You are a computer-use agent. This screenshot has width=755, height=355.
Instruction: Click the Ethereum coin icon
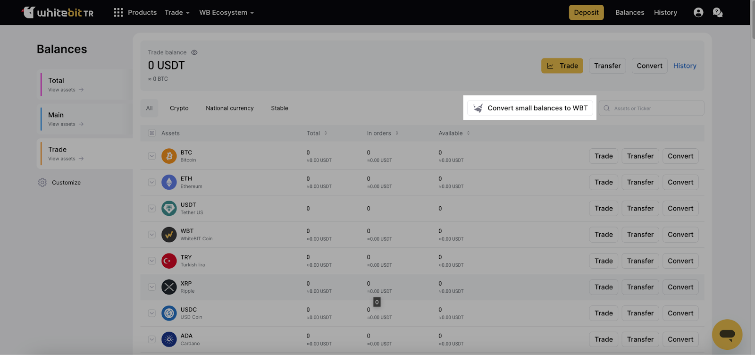tap(169, 182)
